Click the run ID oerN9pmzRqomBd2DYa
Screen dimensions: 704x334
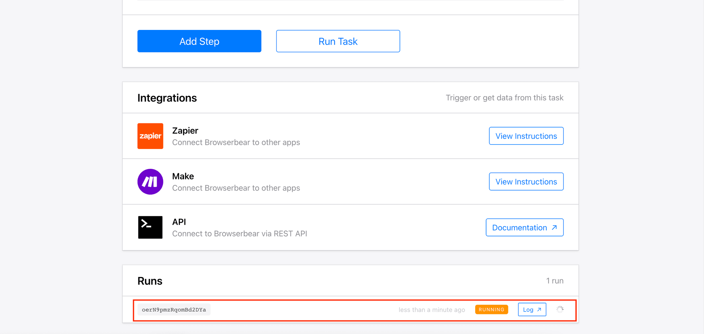tap(174, 309)
